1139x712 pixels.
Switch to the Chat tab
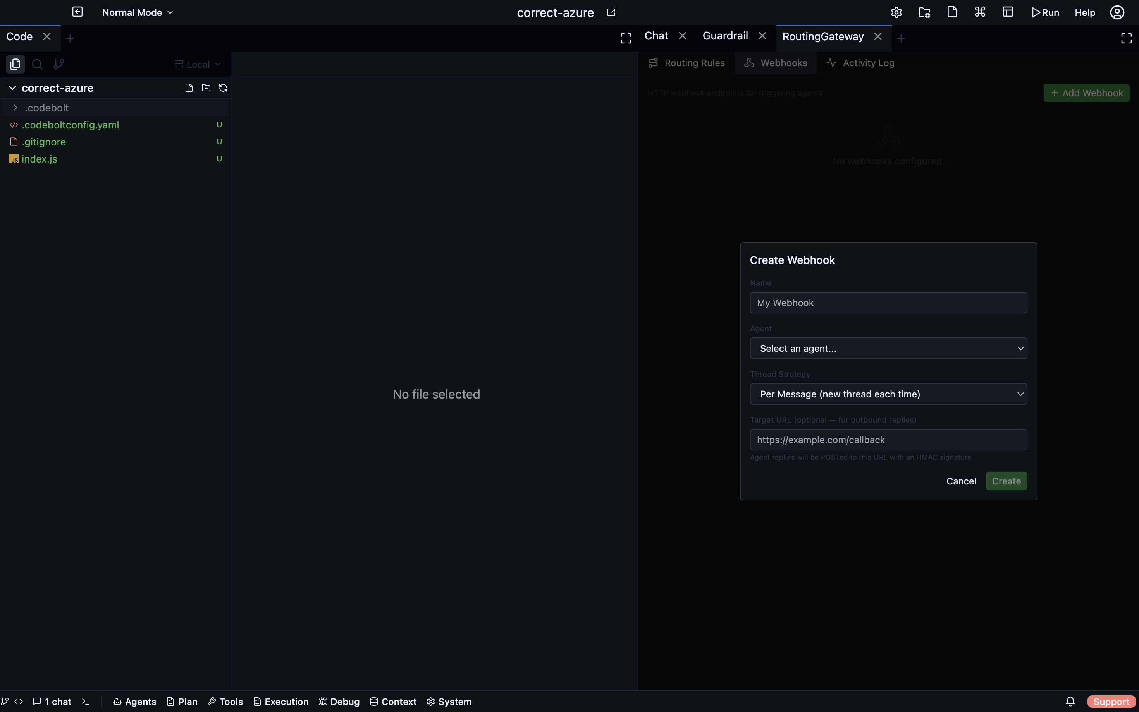coord(656,35)
